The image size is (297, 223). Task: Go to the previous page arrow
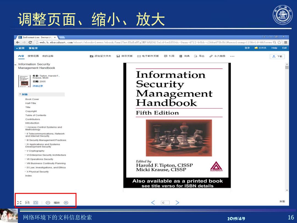click(153, 203)
